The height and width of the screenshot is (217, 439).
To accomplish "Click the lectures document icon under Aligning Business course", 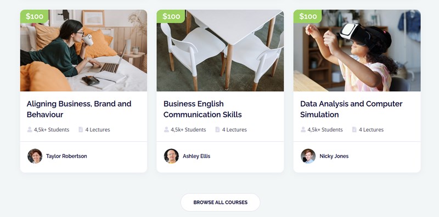I will [81, 130].
